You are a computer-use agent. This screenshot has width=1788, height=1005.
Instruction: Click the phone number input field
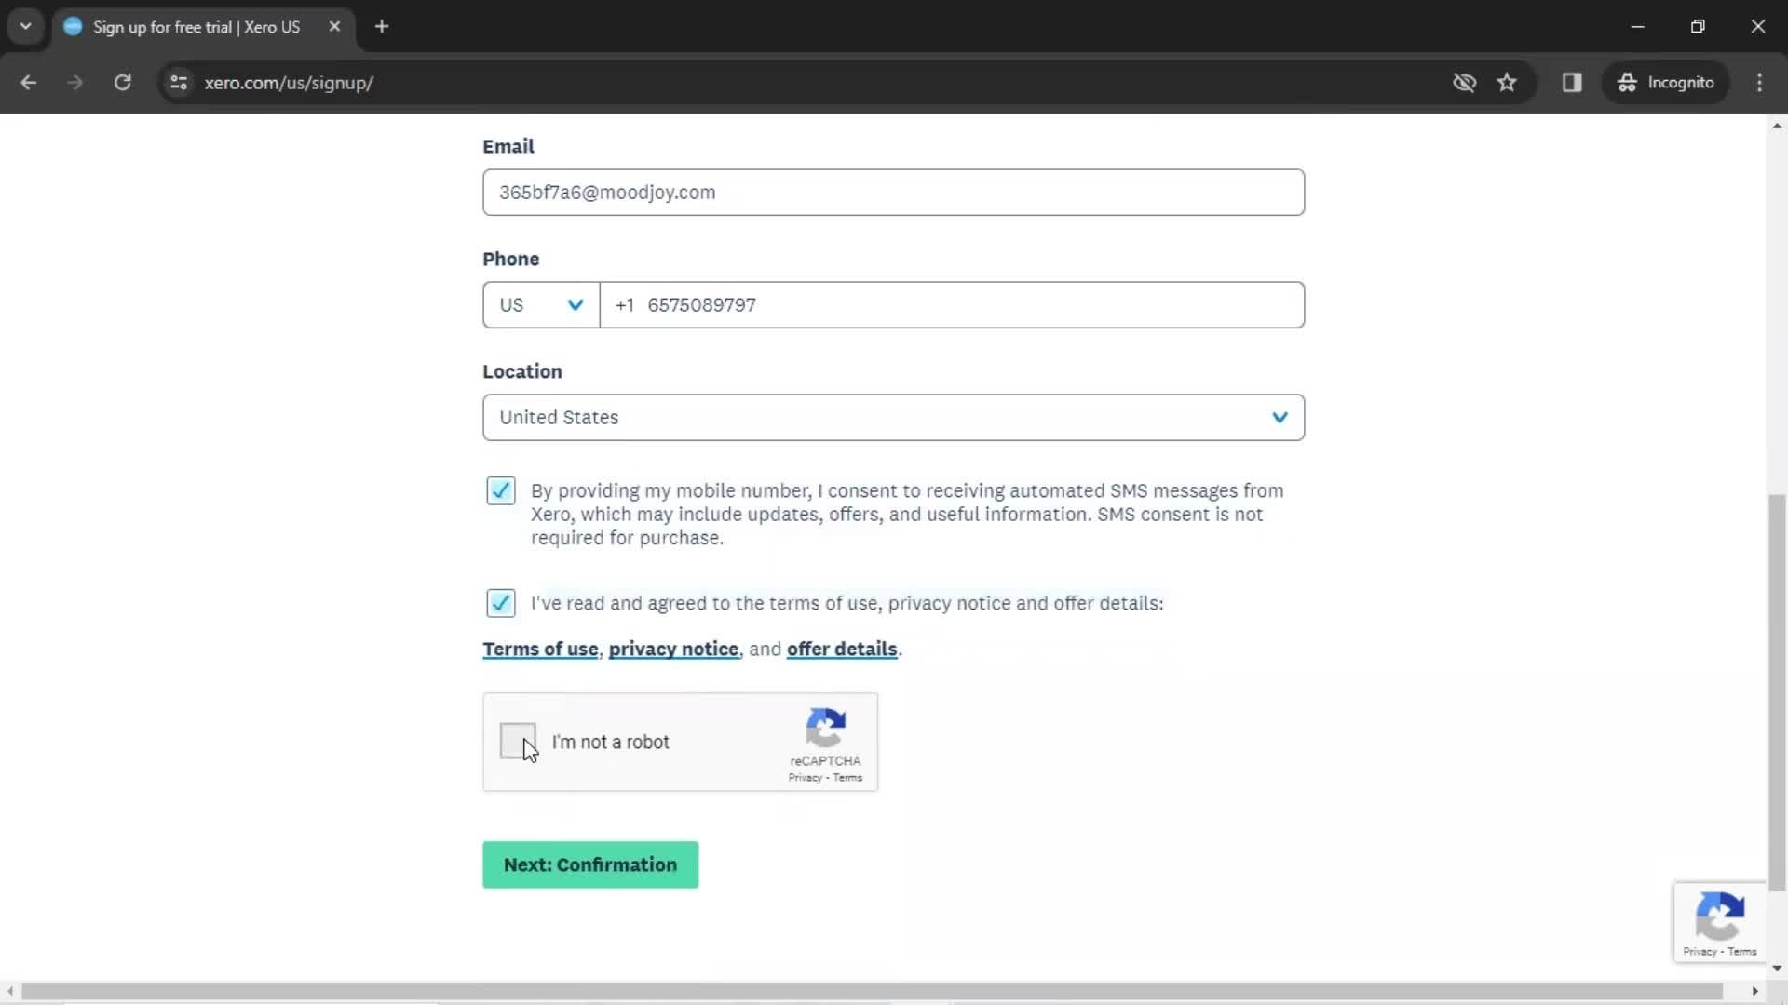pos(952,305)
